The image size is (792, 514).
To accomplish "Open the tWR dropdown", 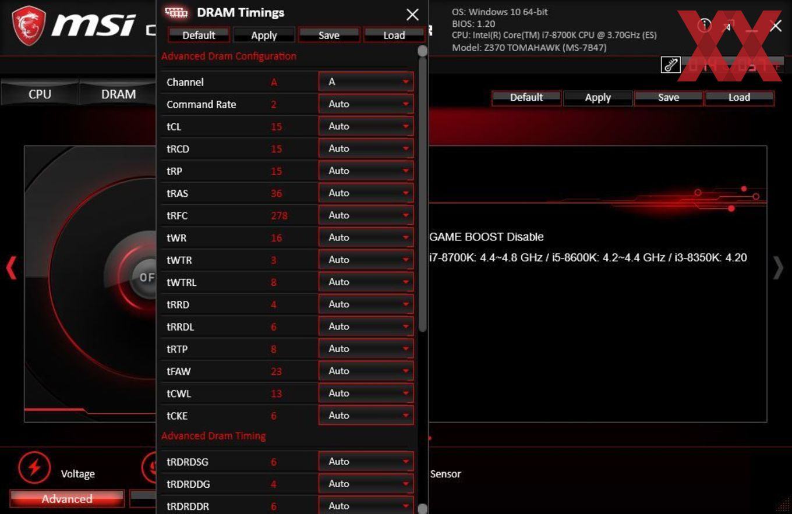I will point(366,237).
